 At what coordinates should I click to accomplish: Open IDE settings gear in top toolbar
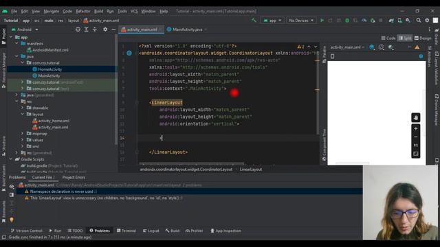[x=427, y=20]
